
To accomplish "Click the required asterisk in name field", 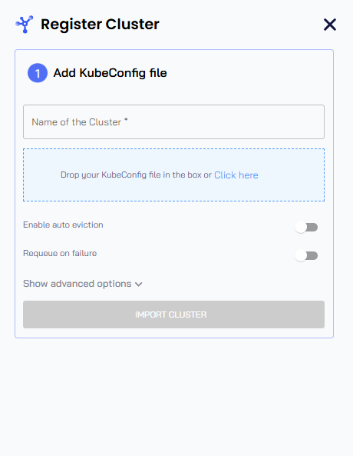I will [126, 120].
